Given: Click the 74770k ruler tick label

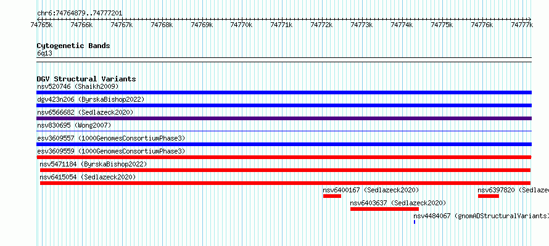Looking at the screenshot, I should pos(242,25).
